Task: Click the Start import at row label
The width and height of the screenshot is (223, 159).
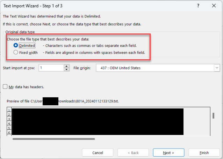Action: pos(19,68)
